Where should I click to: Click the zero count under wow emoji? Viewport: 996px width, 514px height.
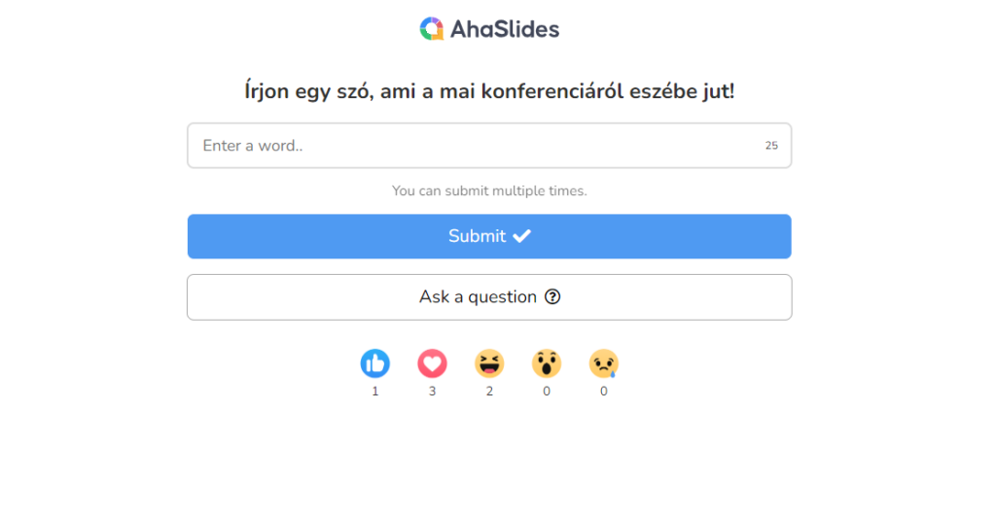point(547,392)
